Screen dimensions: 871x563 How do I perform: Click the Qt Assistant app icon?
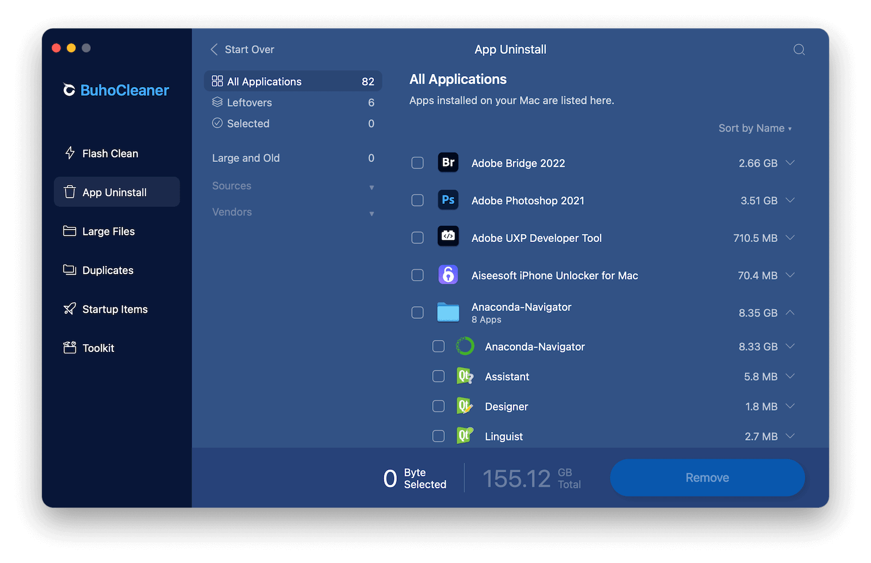465,376
